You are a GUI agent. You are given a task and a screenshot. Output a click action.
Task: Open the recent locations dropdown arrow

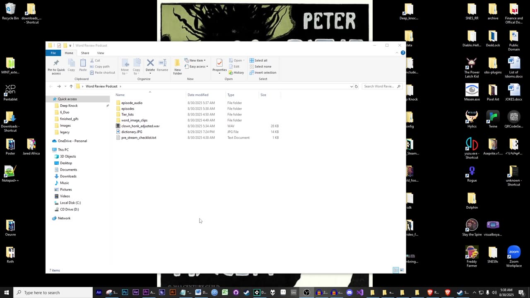(x=65, y=87)
